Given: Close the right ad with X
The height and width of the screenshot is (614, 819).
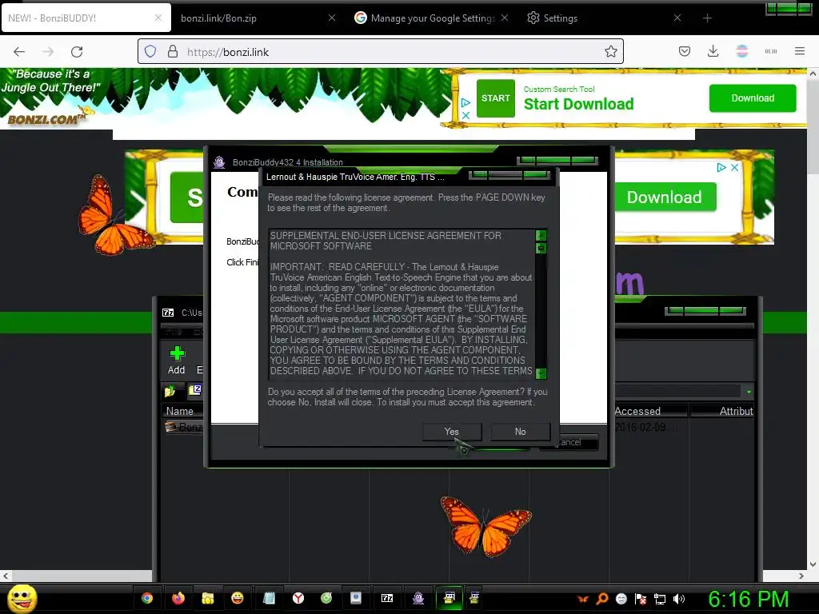Looking at the screenshot, I should click(x=734, y=168).
